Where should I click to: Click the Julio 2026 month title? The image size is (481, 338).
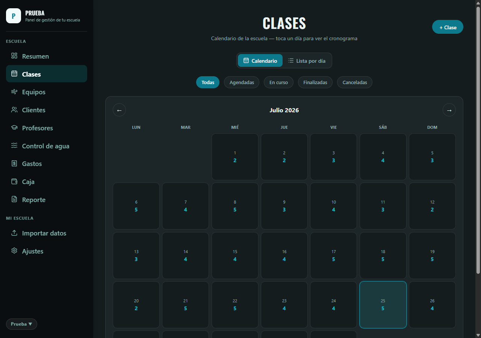point(284,110)
